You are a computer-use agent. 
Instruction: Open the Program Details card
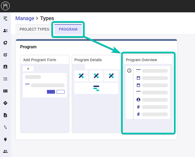pyautogui.click(x=96, y=94)
